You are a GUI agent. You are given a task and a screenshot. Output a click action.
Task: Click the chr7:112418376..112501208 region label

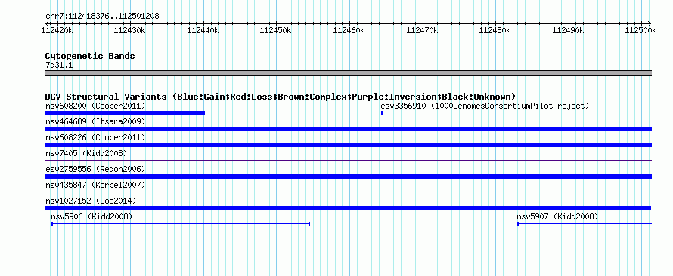pyautogui.click(x=102, y=17)
